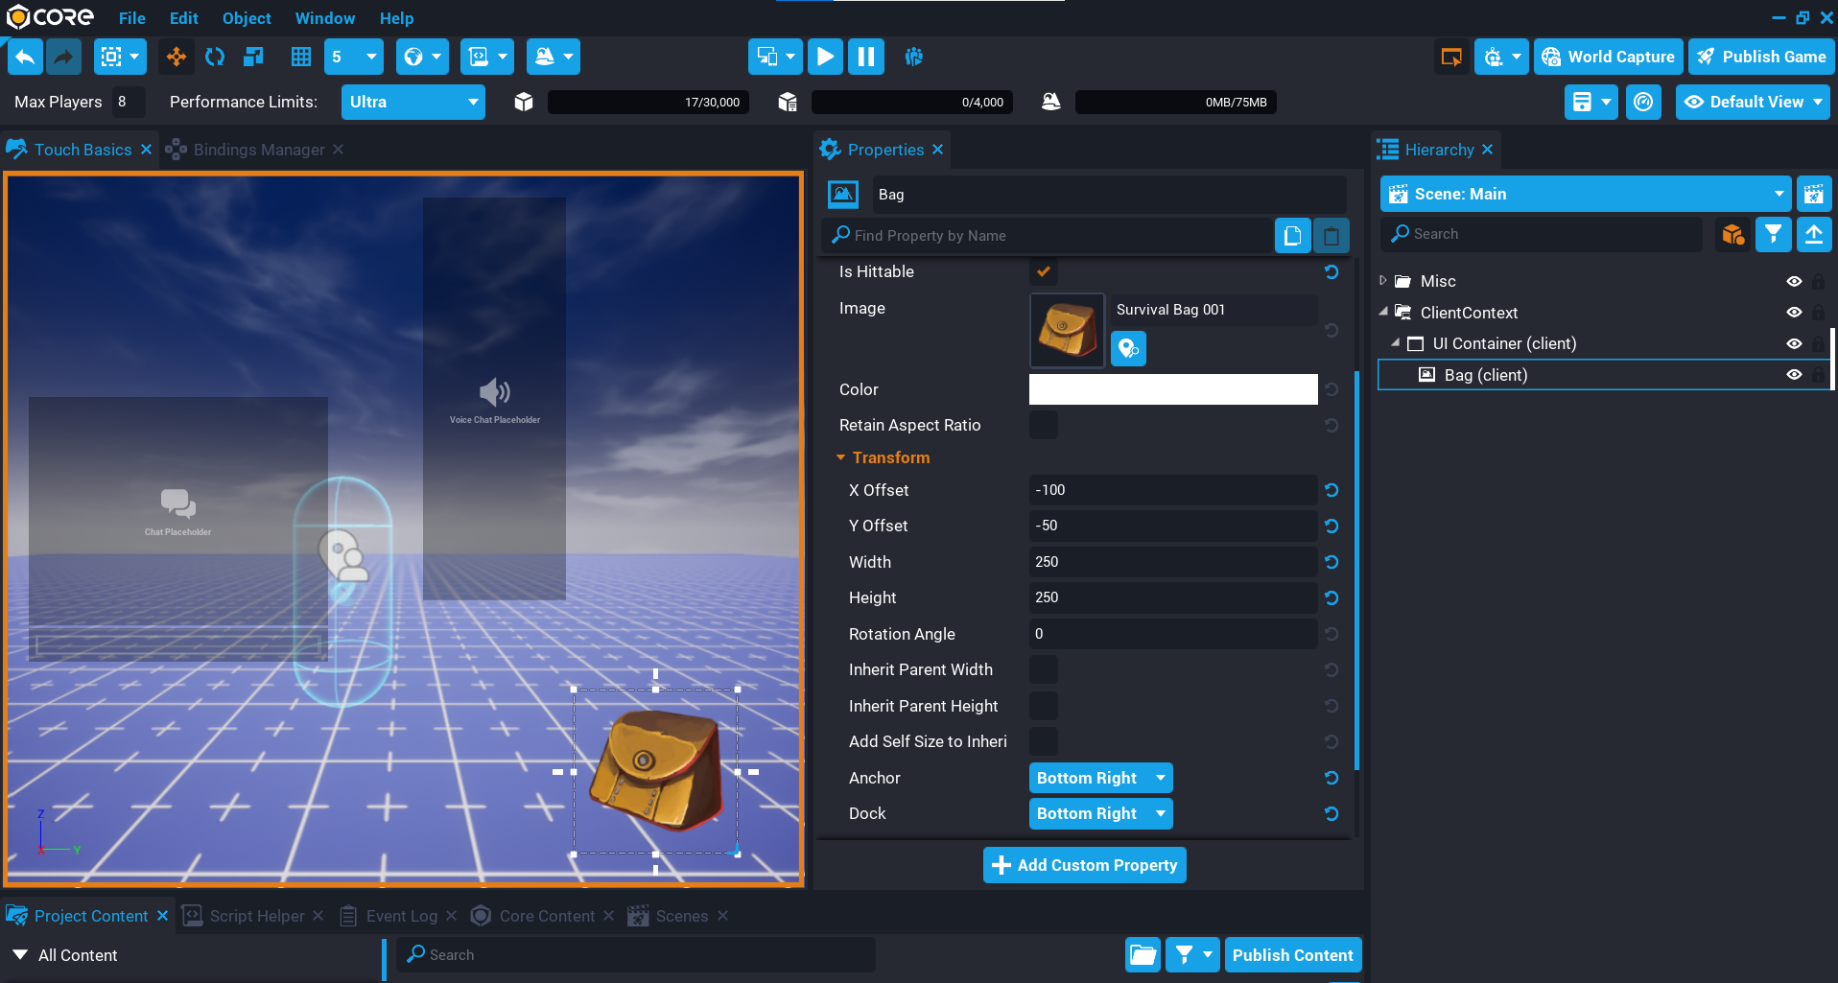The height and width of the screenshot is (983, 1838).
Task: Open the Performance Limits Ultra dropdown
Action: [412, 102]
